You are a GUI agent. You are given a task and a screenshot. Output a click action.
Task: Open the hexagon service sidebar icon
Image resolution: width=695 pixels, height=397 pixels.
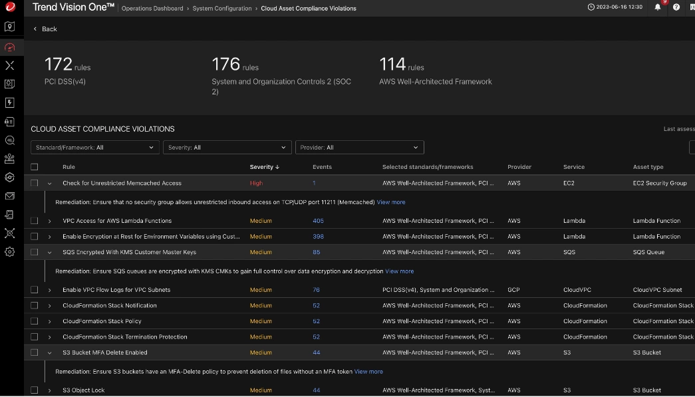[x=10, y=178]
